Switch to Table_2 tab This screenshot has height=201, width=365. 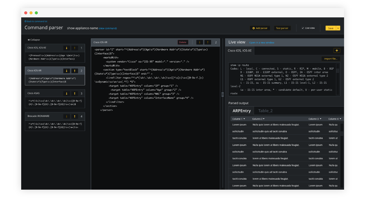point(265,111)
